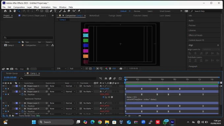Open File Explorer from taskbar
The height and width of the screenshot is (126, 224).
(107, 122)
